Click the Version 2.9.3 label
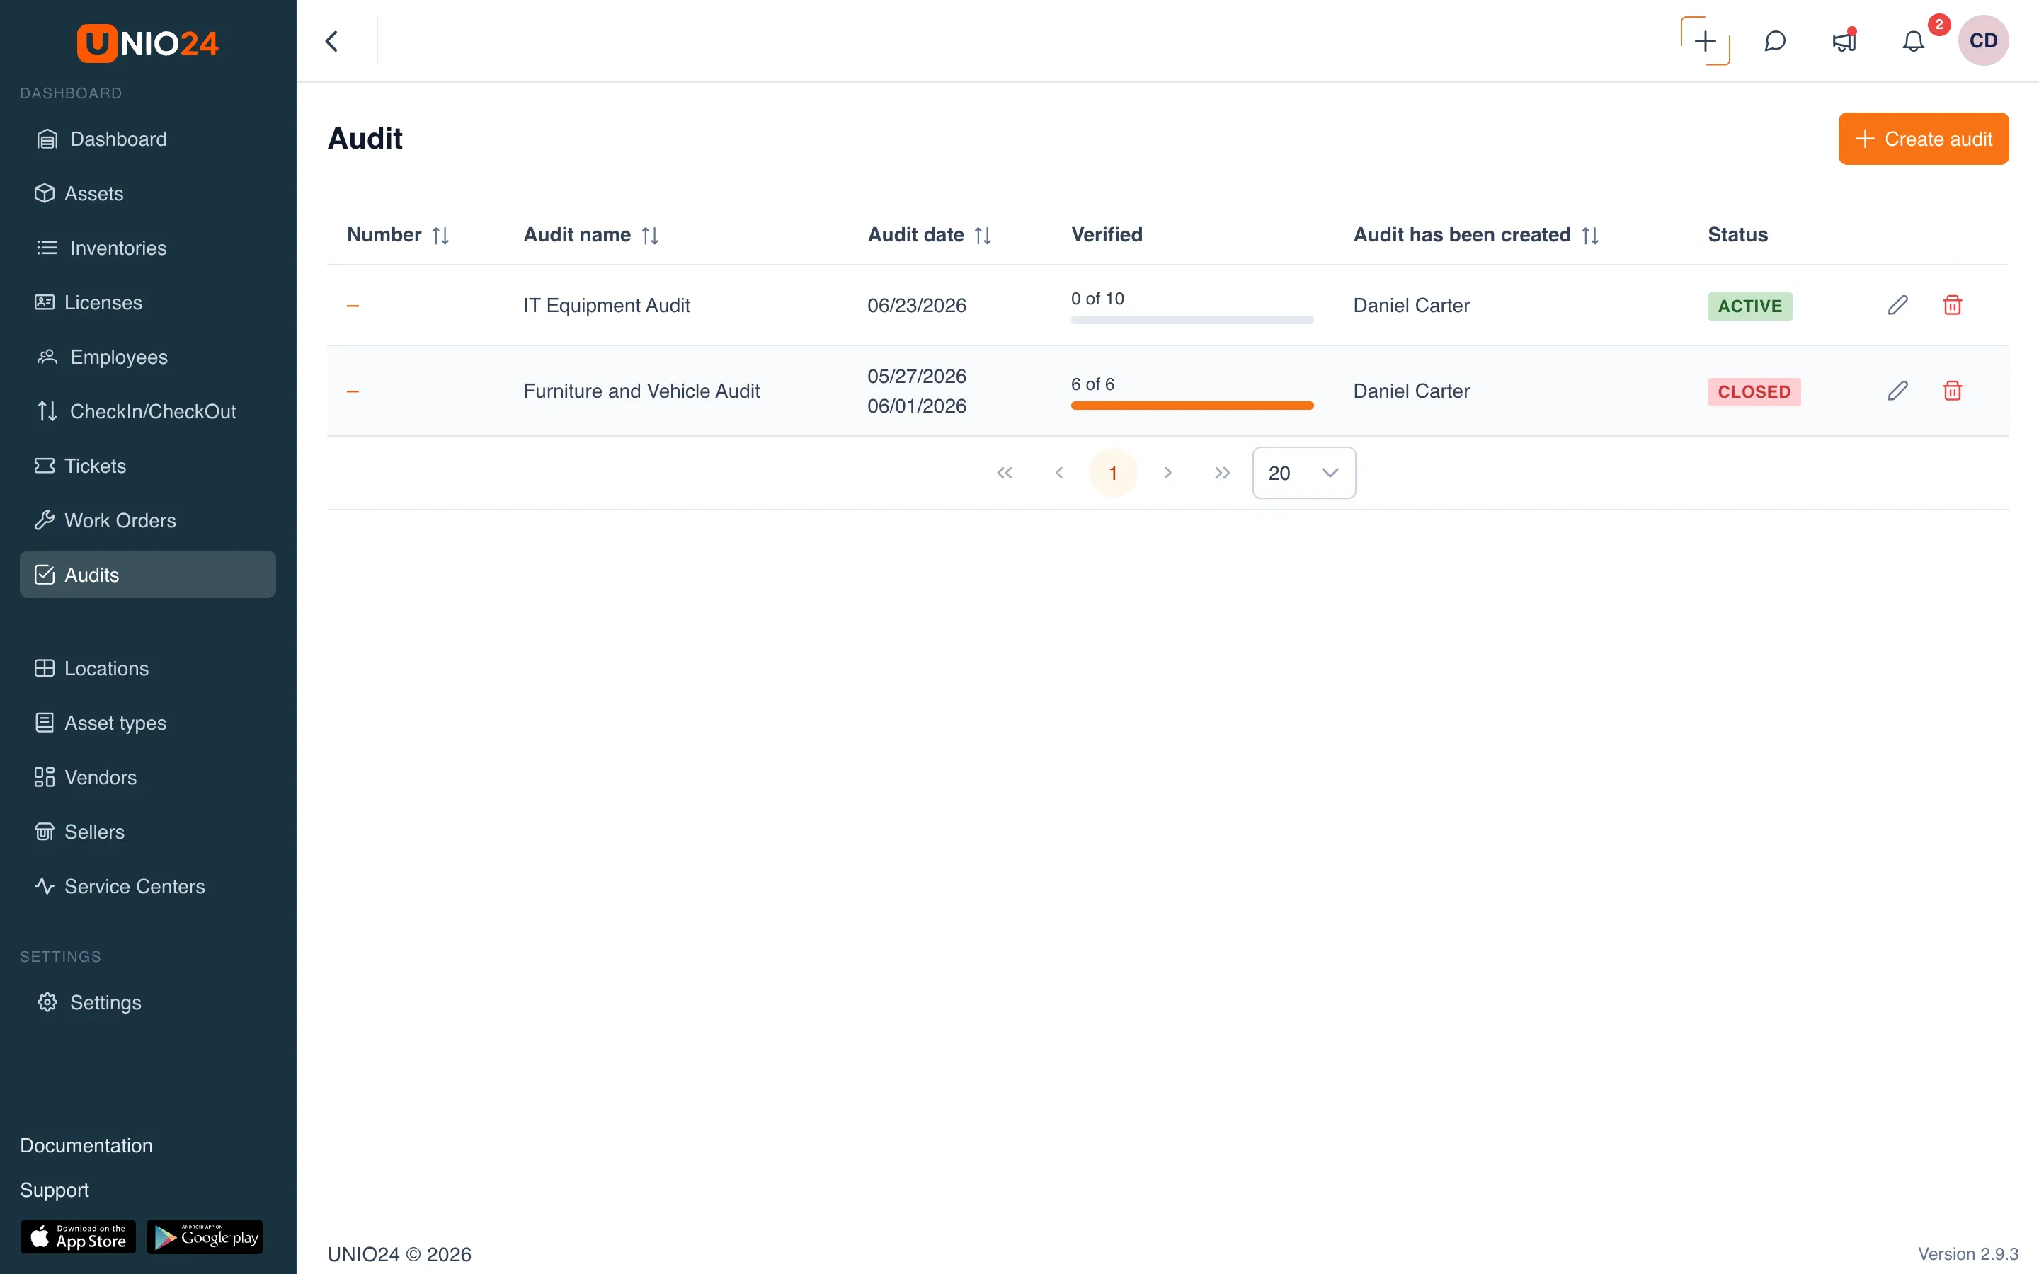This screenshot has width=2039, height=1274. [1967, 1253]
